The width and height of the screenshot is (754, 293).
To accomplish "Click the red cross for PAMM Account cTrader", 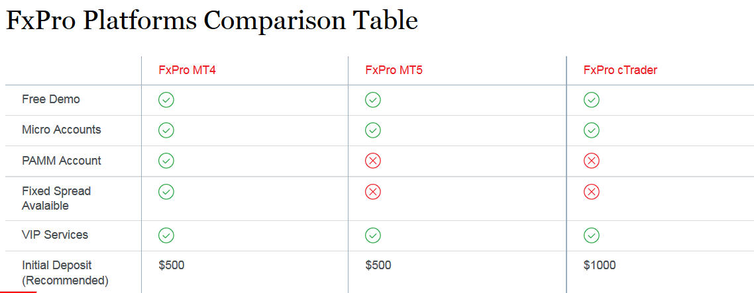I will point(591,161).
